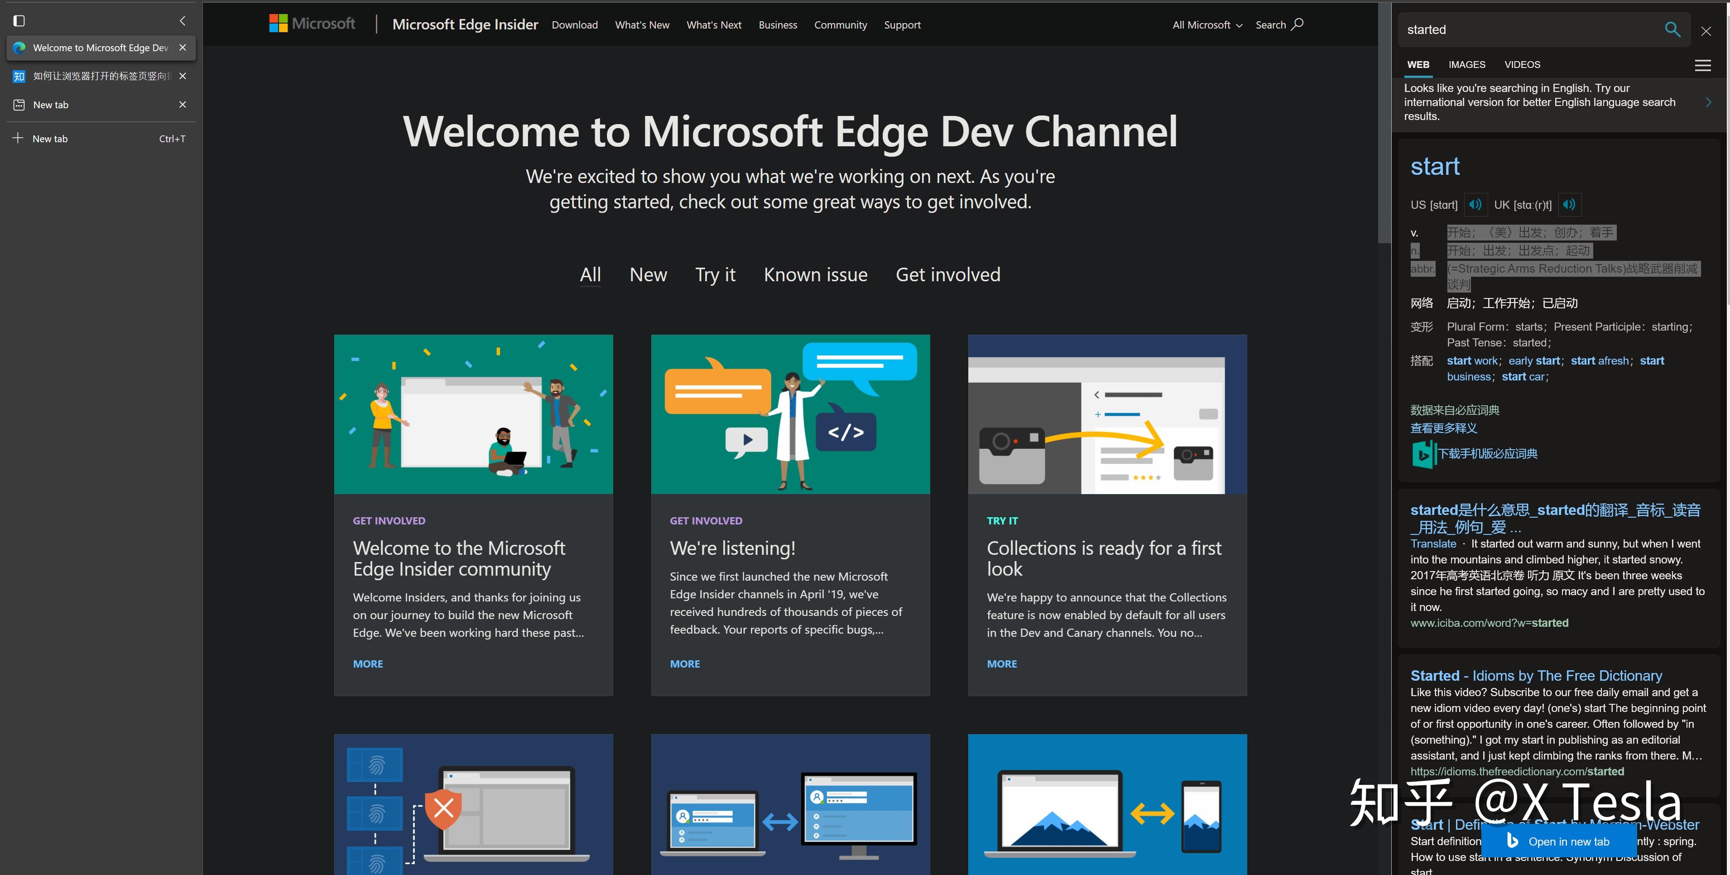The width and height of the screenshot is (1730, 875).
Task: Open What's New in the navigation bar
Action: 642,25
